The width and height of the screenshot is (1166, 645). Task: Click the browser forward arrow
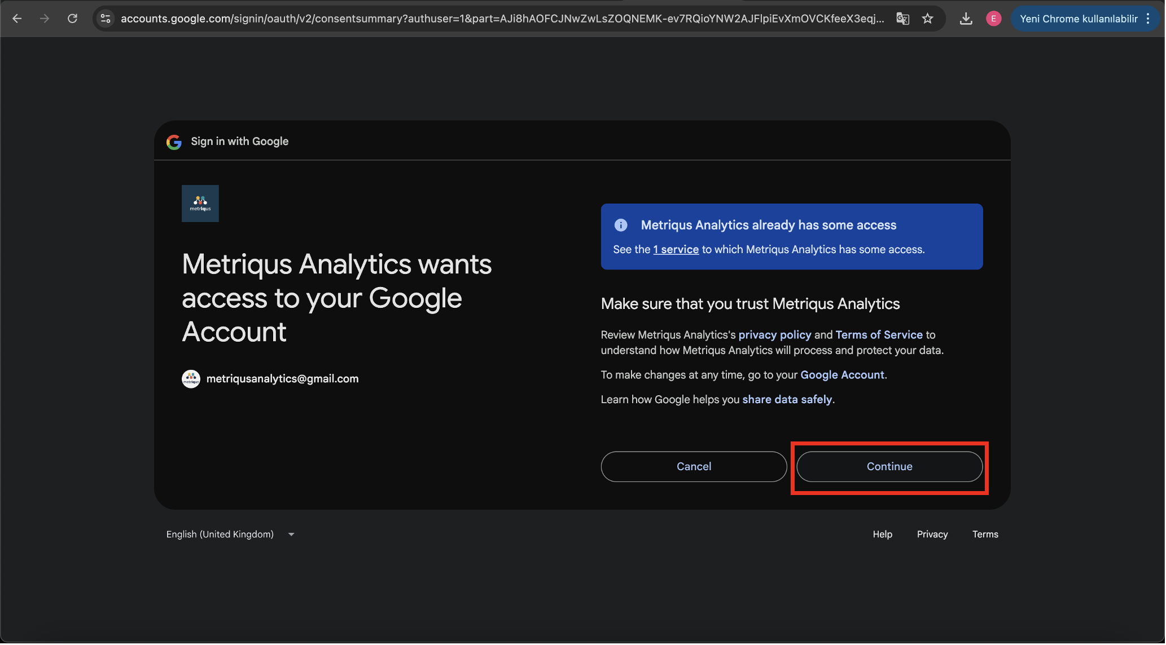45,19
